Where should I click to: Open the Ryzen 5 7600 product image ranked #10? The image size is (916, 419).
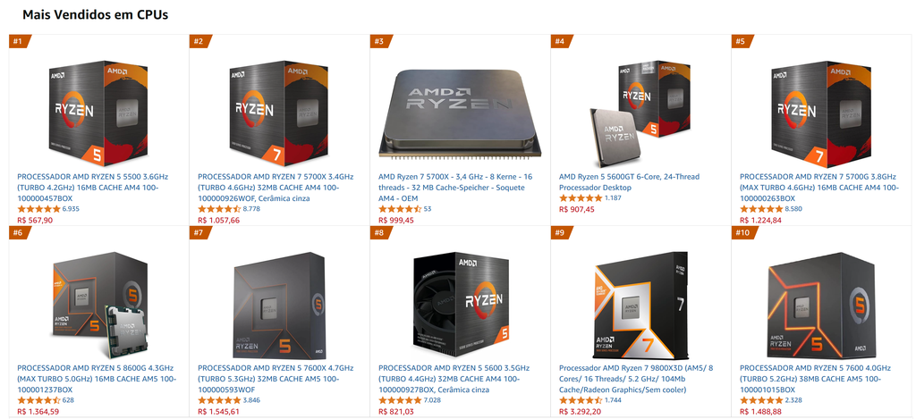coord(821,306)
